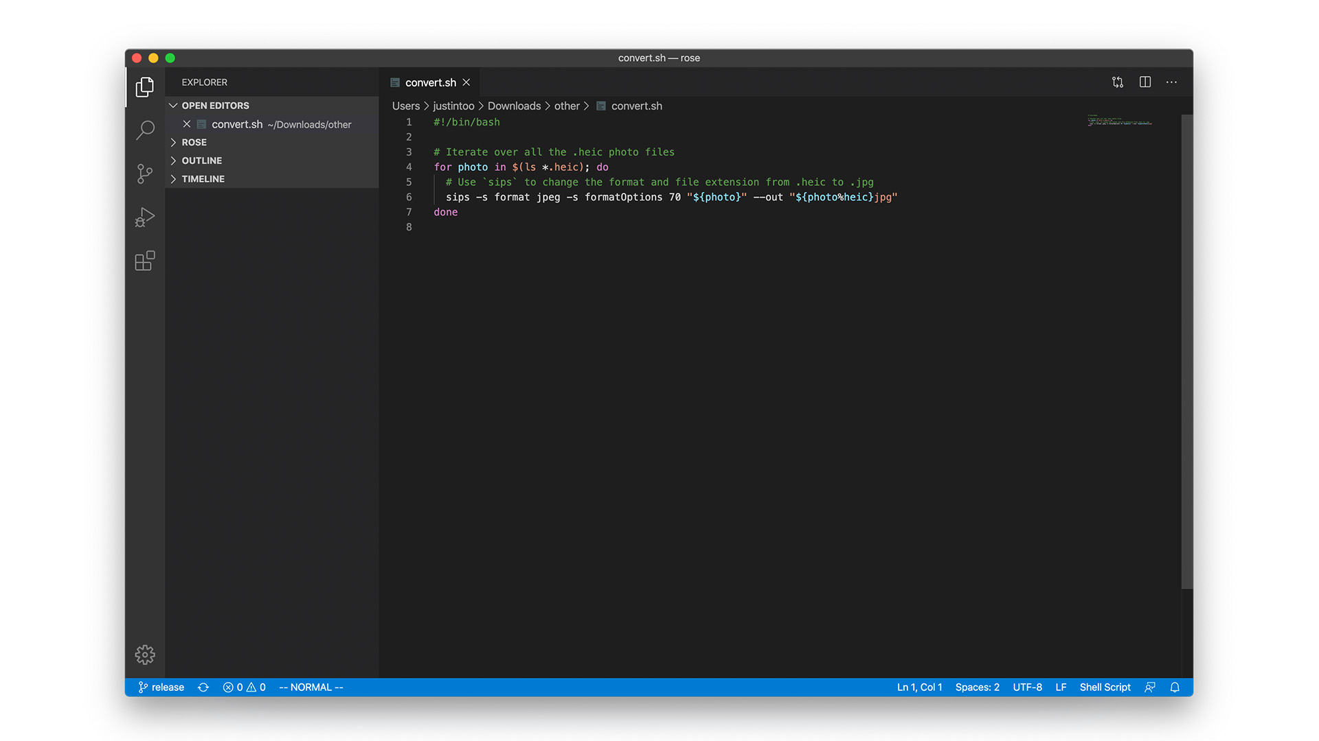The height and width of the screenshot is (741, 1319).
Task: Open the Source Control view
Action: (145, 174)
